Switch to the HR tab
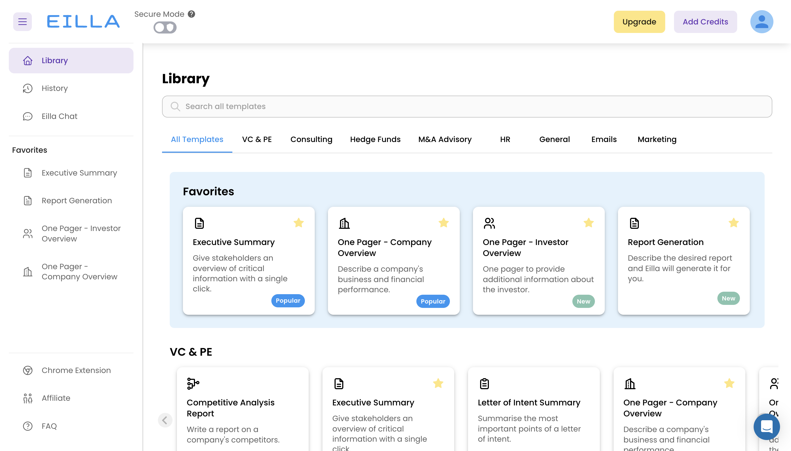791x451 pixels. tap(505, 139)
